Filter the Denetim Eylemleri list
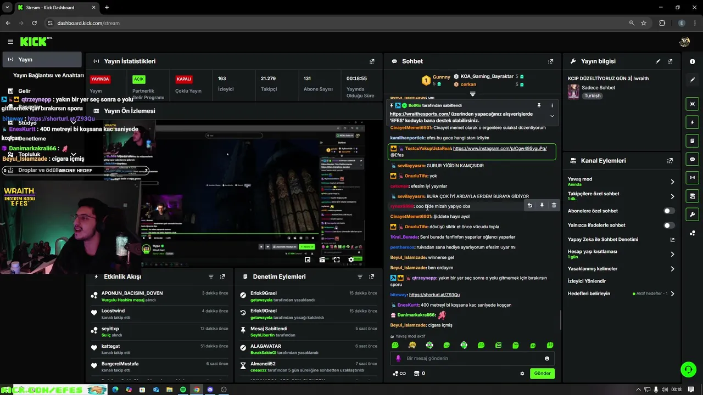 [360, 276]
